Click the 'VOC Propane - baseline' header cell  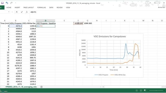(x=46, y=23)
